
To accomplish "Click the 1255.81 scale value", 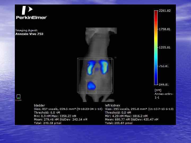I will pyautogui.click(x=164, y=47).
